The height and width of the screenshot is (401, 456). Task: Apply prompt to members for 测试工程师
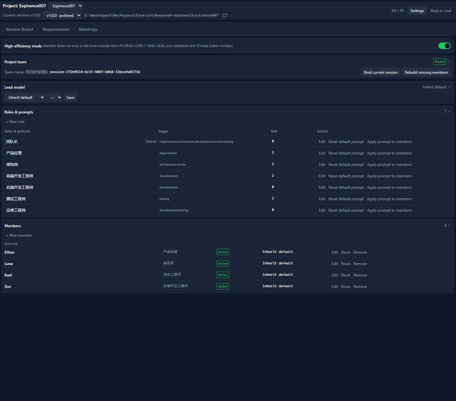pyautogui.click(x=389, y=199)
